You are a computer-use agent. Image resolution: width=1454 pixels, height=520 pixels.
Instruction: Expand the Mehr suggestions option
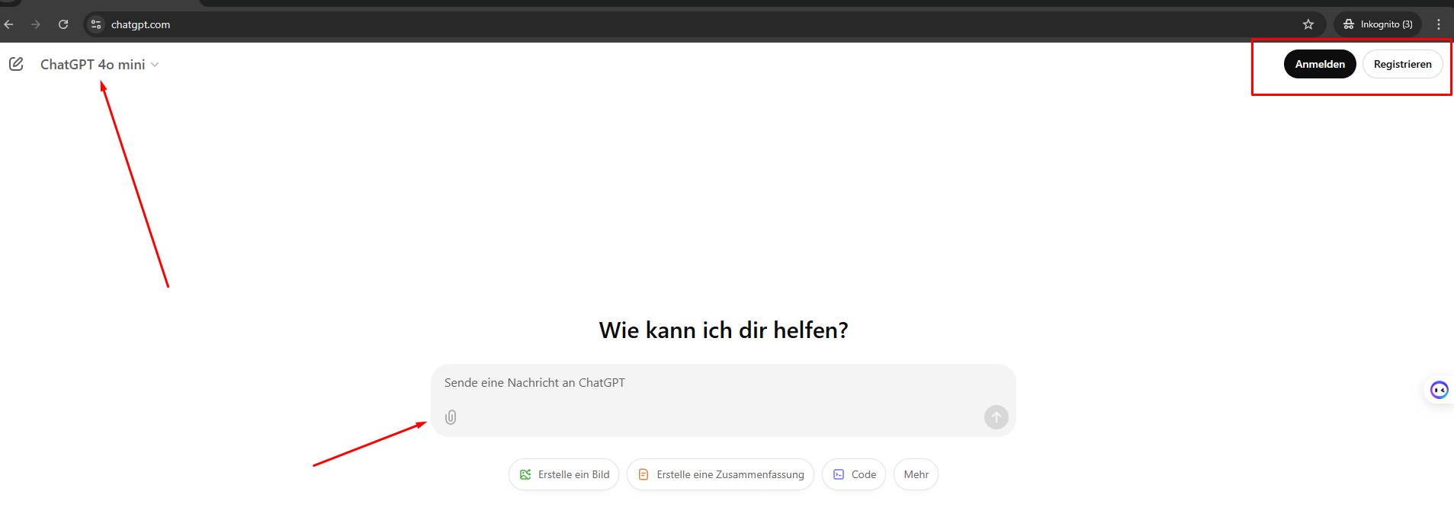pyautogui.click(x=916, y=474)
